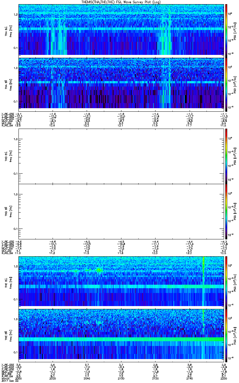Click the '0.1' frequency tick of THD B∥

tap(15, 229)
